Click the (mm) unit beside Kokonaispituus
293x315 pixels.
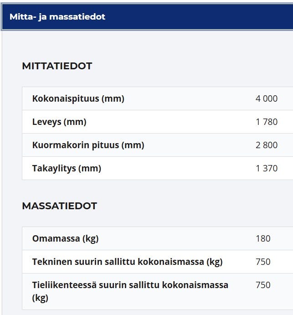pyautogui.click(x=113, y=98)
